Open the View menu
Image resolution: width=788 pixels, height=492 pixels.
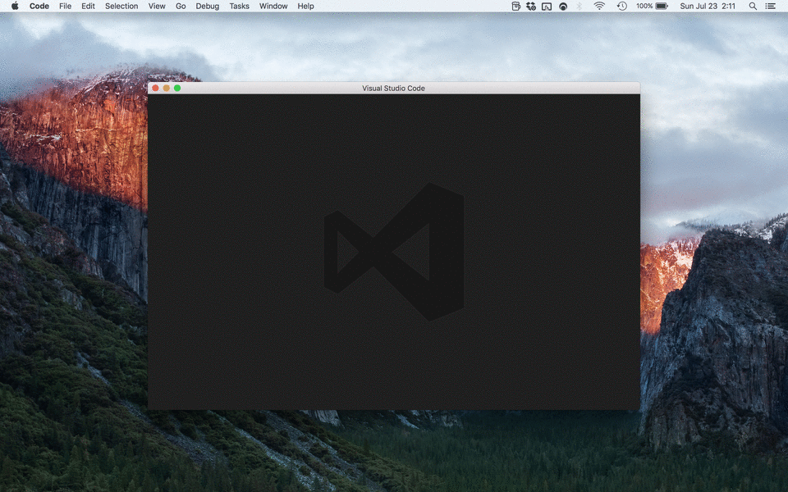click(x=157, y=6)
